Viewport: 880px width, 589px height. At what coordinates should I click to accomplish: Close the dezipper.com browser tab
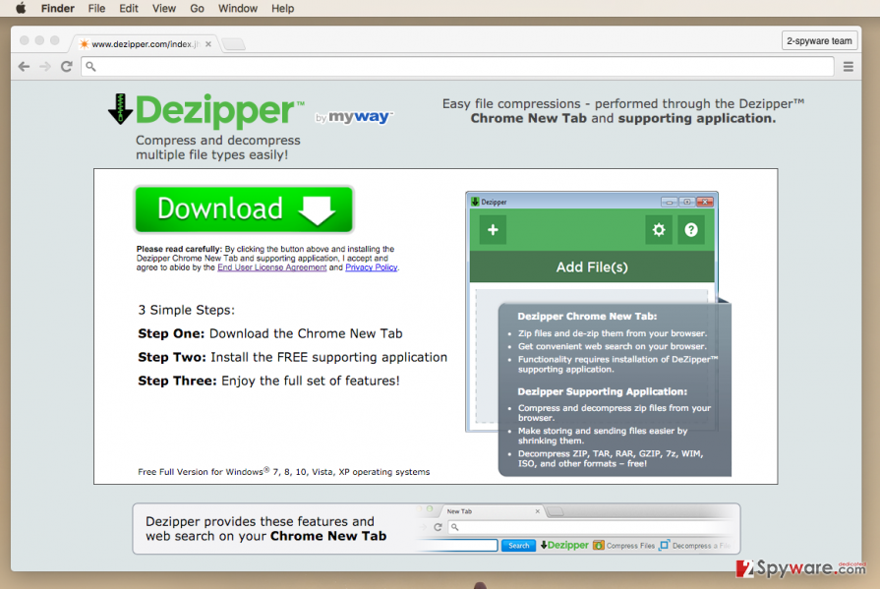(208, 44)
